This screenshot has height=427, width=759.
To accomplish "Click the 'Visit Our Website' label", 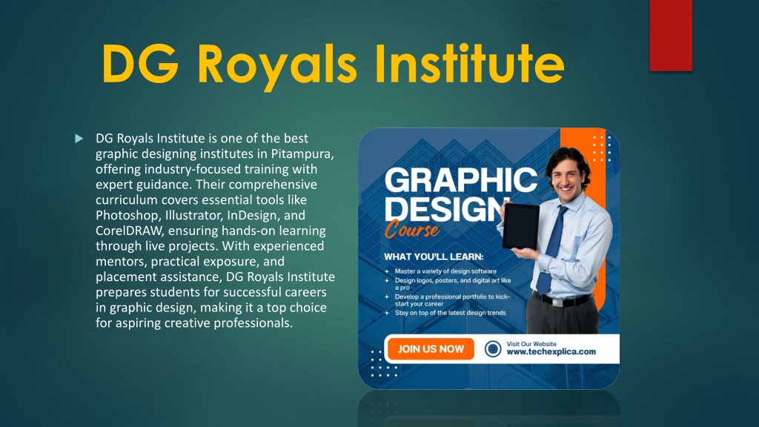I will tap(531, 344).
